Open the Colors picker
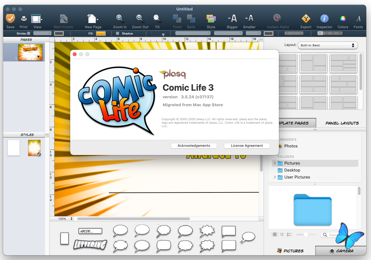The height and width of the screenshot is (260, 371). coord(343,19)
